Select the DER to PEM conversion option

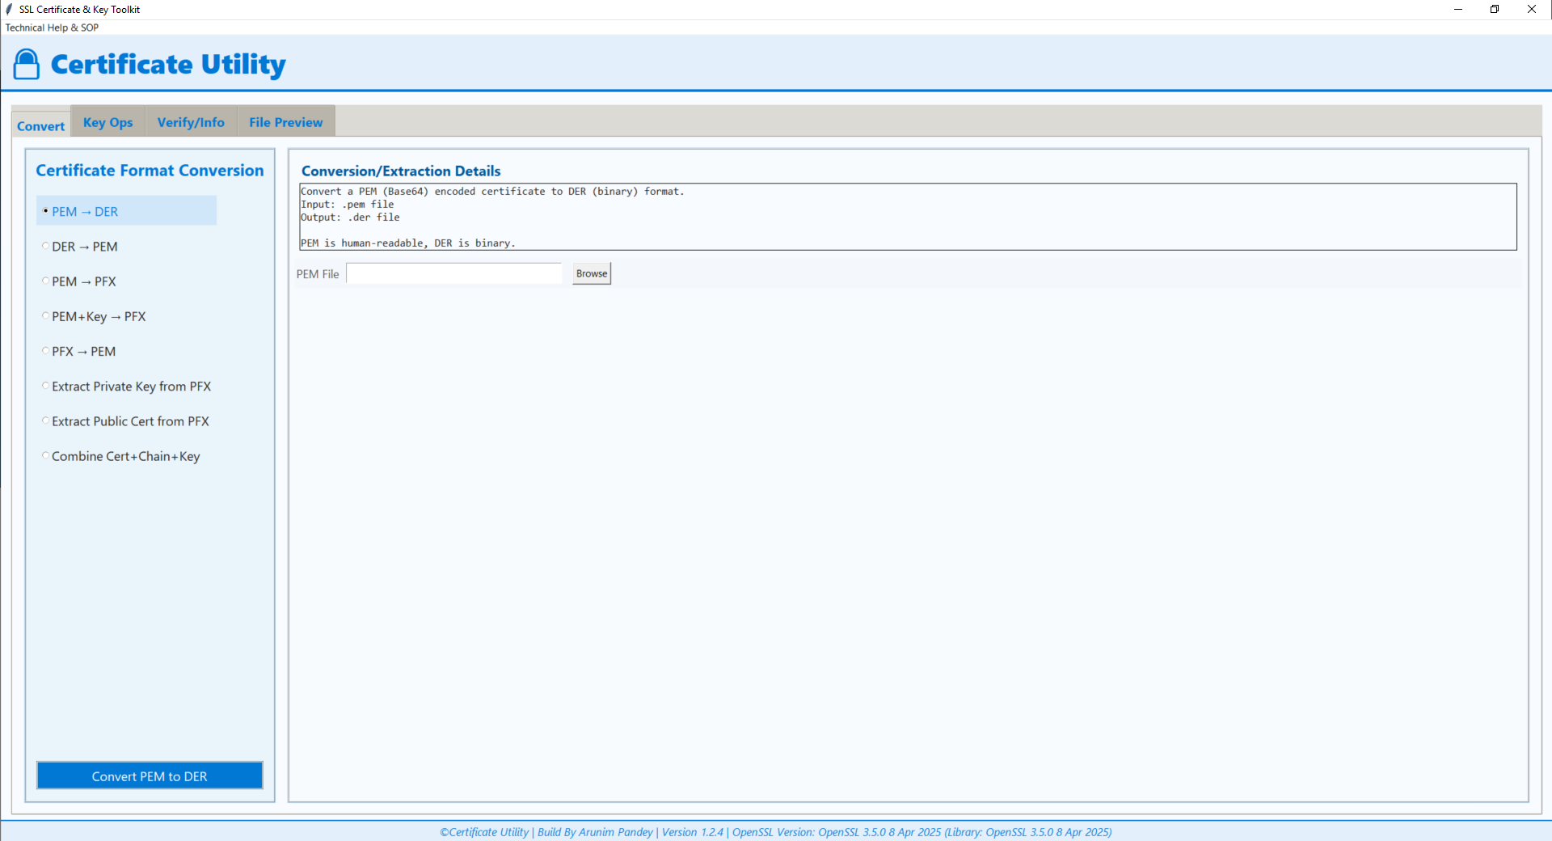coord(84,246)
